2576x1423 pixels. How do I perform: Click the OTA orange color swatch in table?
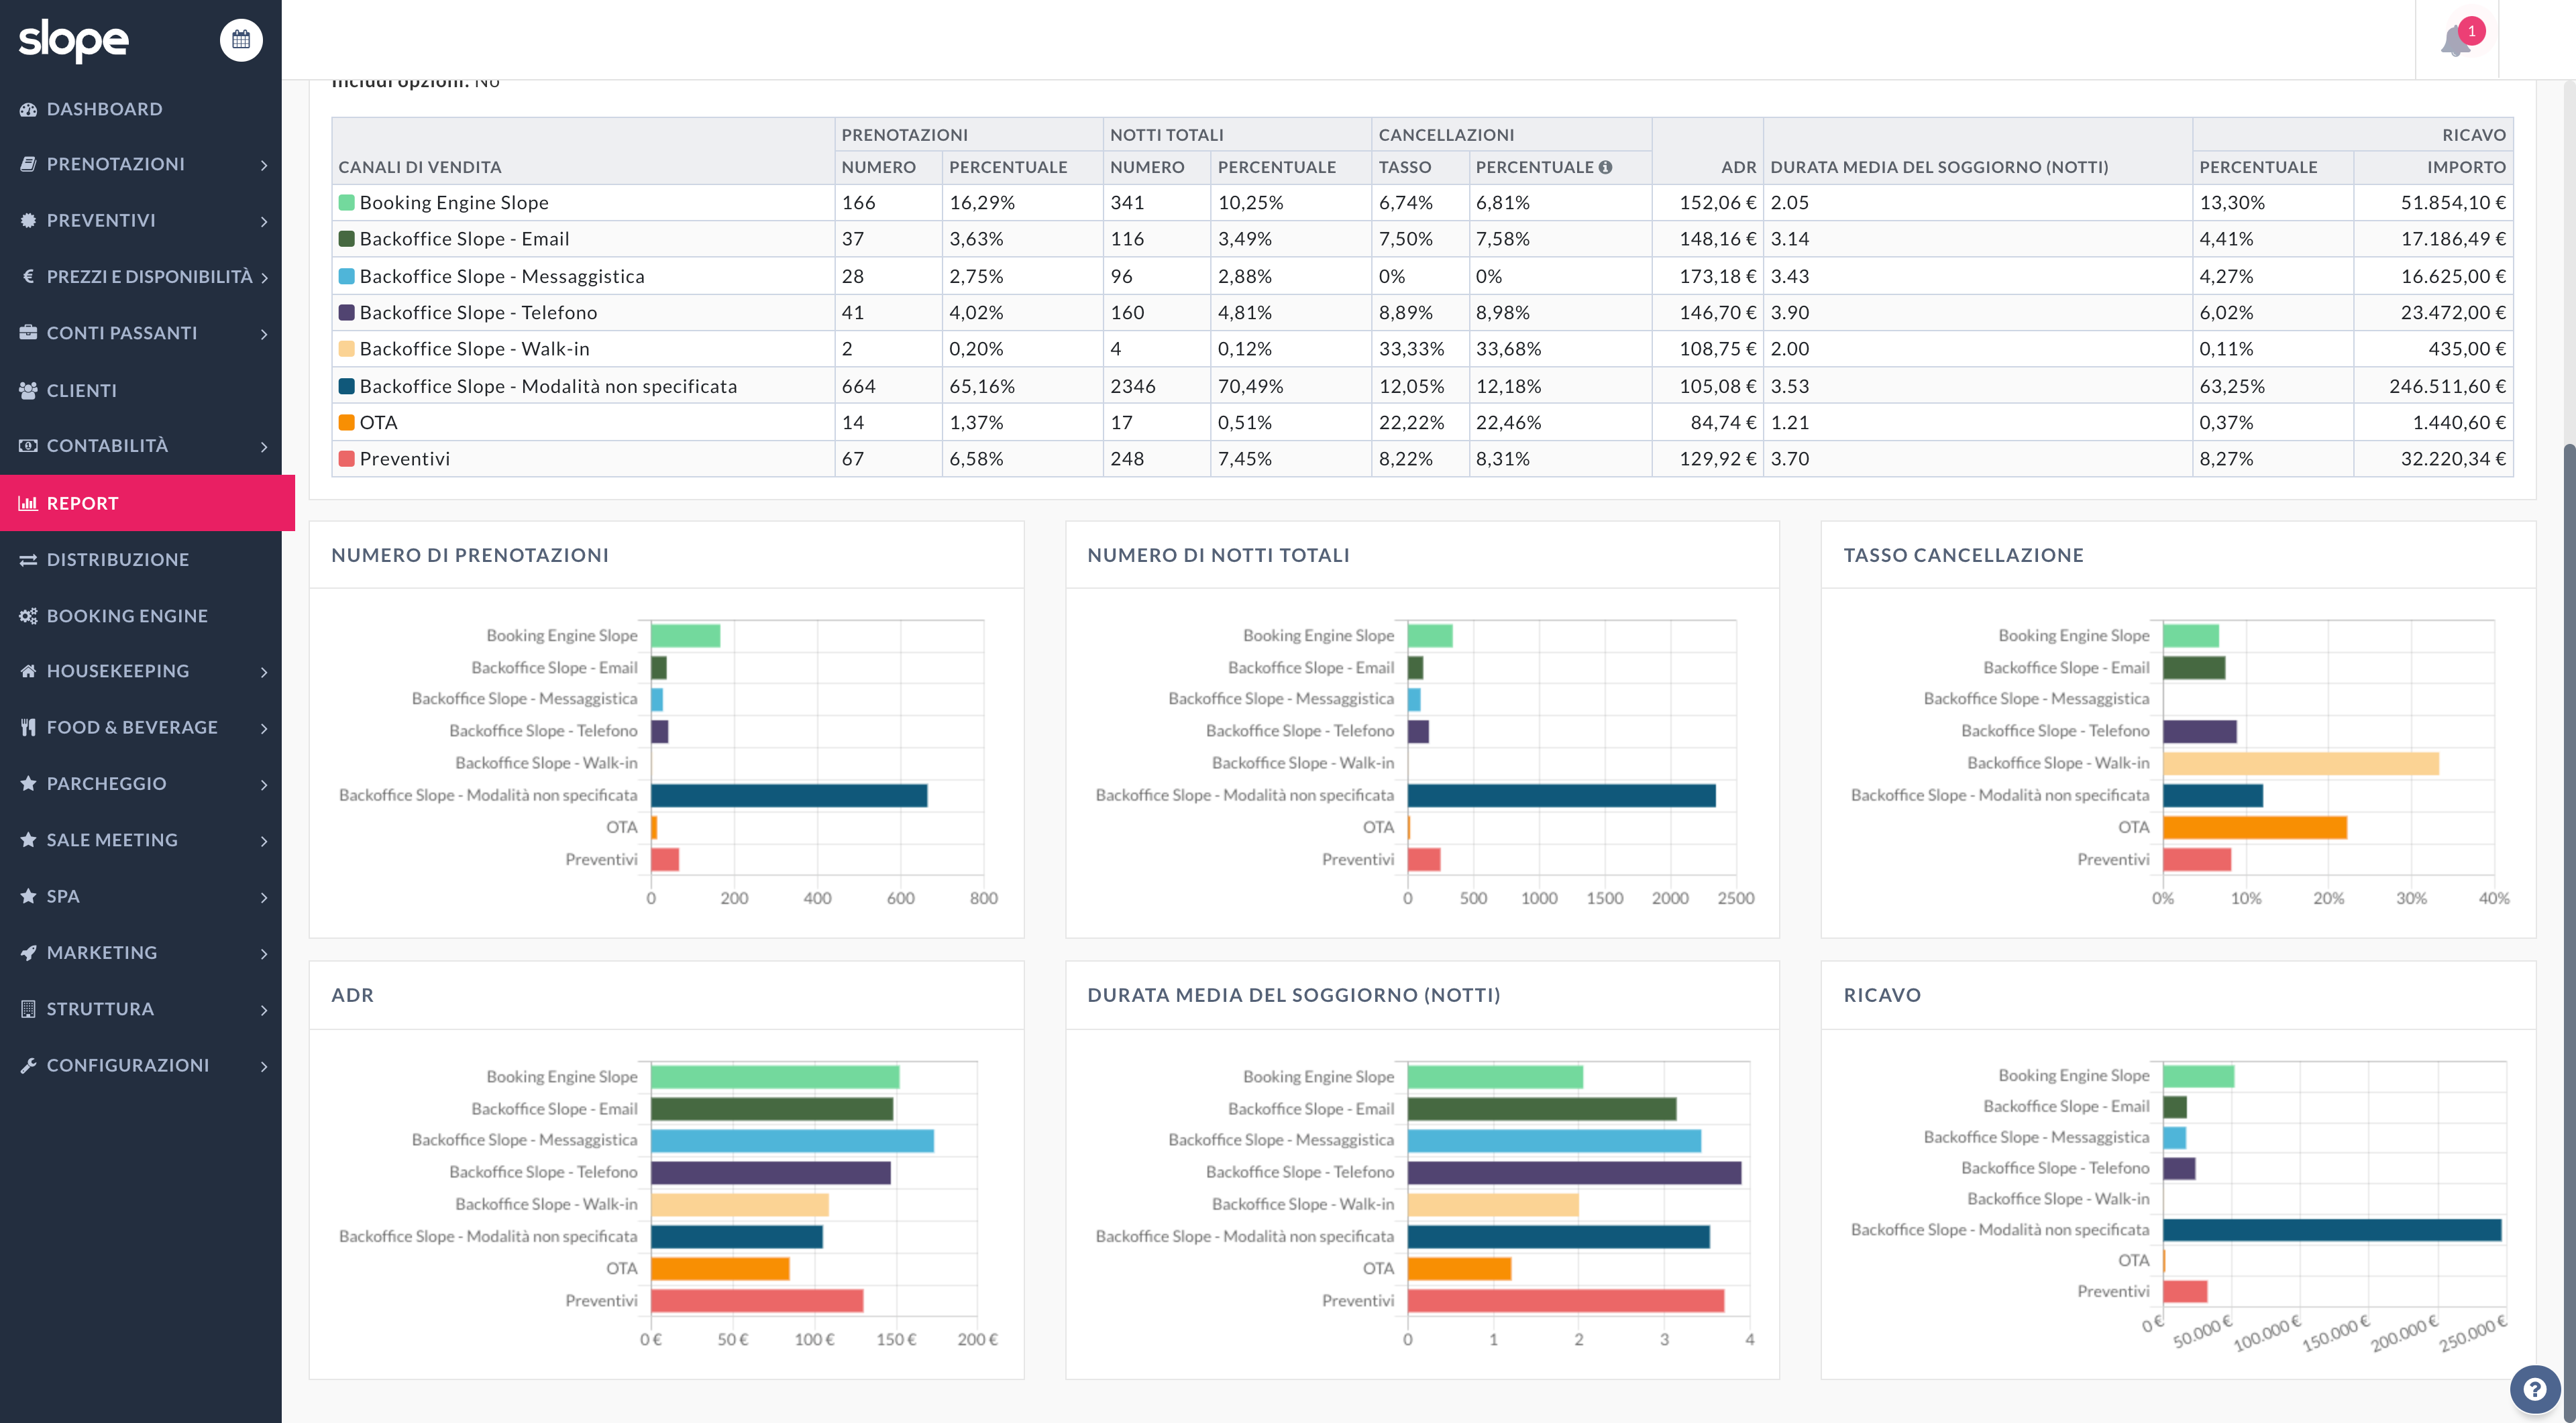[347, 422]
